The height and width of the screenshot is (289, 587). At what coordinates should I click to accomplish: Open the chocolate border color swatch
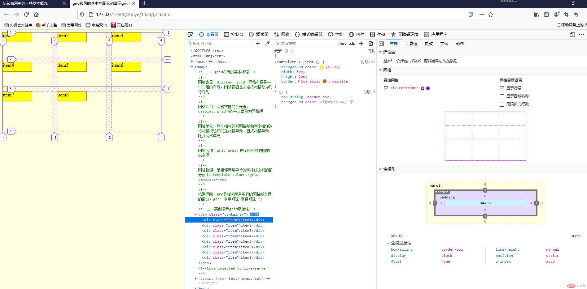pyautogui.click(x=325, y=81)
